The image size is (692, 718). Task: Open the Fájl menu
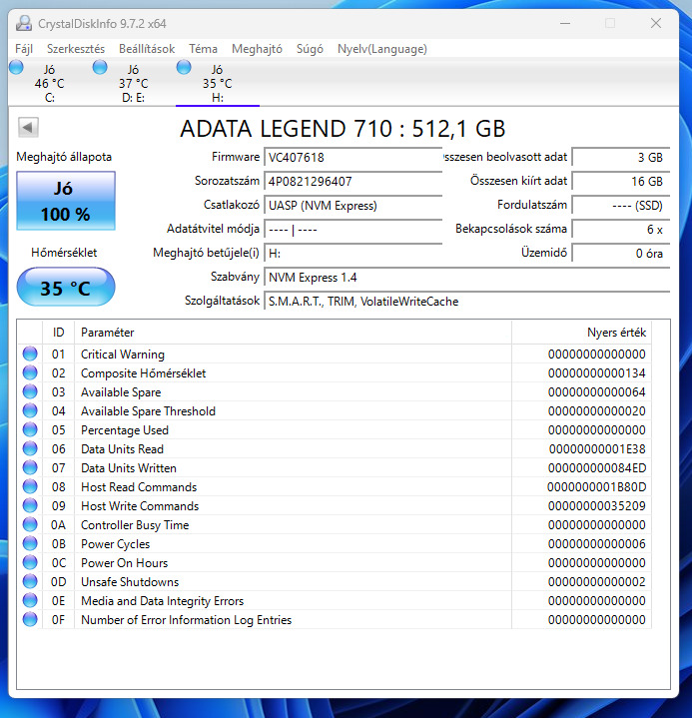pyautogui.click(x=24, y=49)
